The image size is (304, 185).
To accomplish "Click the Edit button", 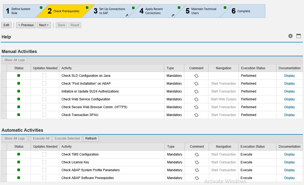I will (6, 25).
